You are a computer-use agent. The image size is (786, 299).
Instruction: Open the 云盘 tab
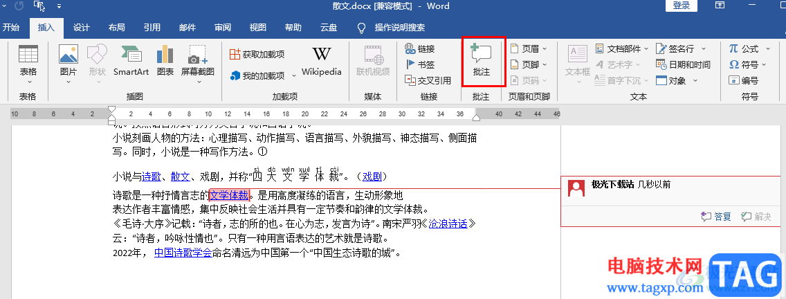329,28
